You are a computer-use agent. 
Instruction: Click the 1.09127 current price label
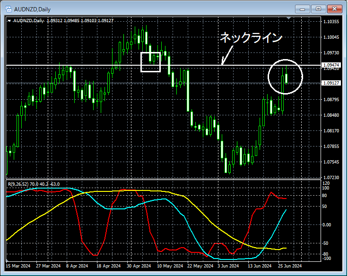click(331, 83)
